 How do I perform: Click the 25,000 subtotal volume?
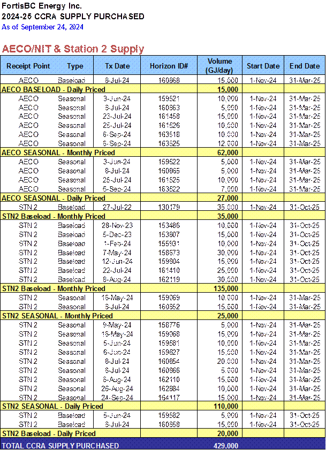pos(228,316)
